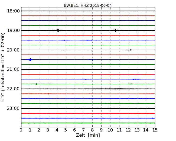176x141 pixels.
Task: Select the red spike on the 22:15 trace near minute 3
Action: click(48, 94)
